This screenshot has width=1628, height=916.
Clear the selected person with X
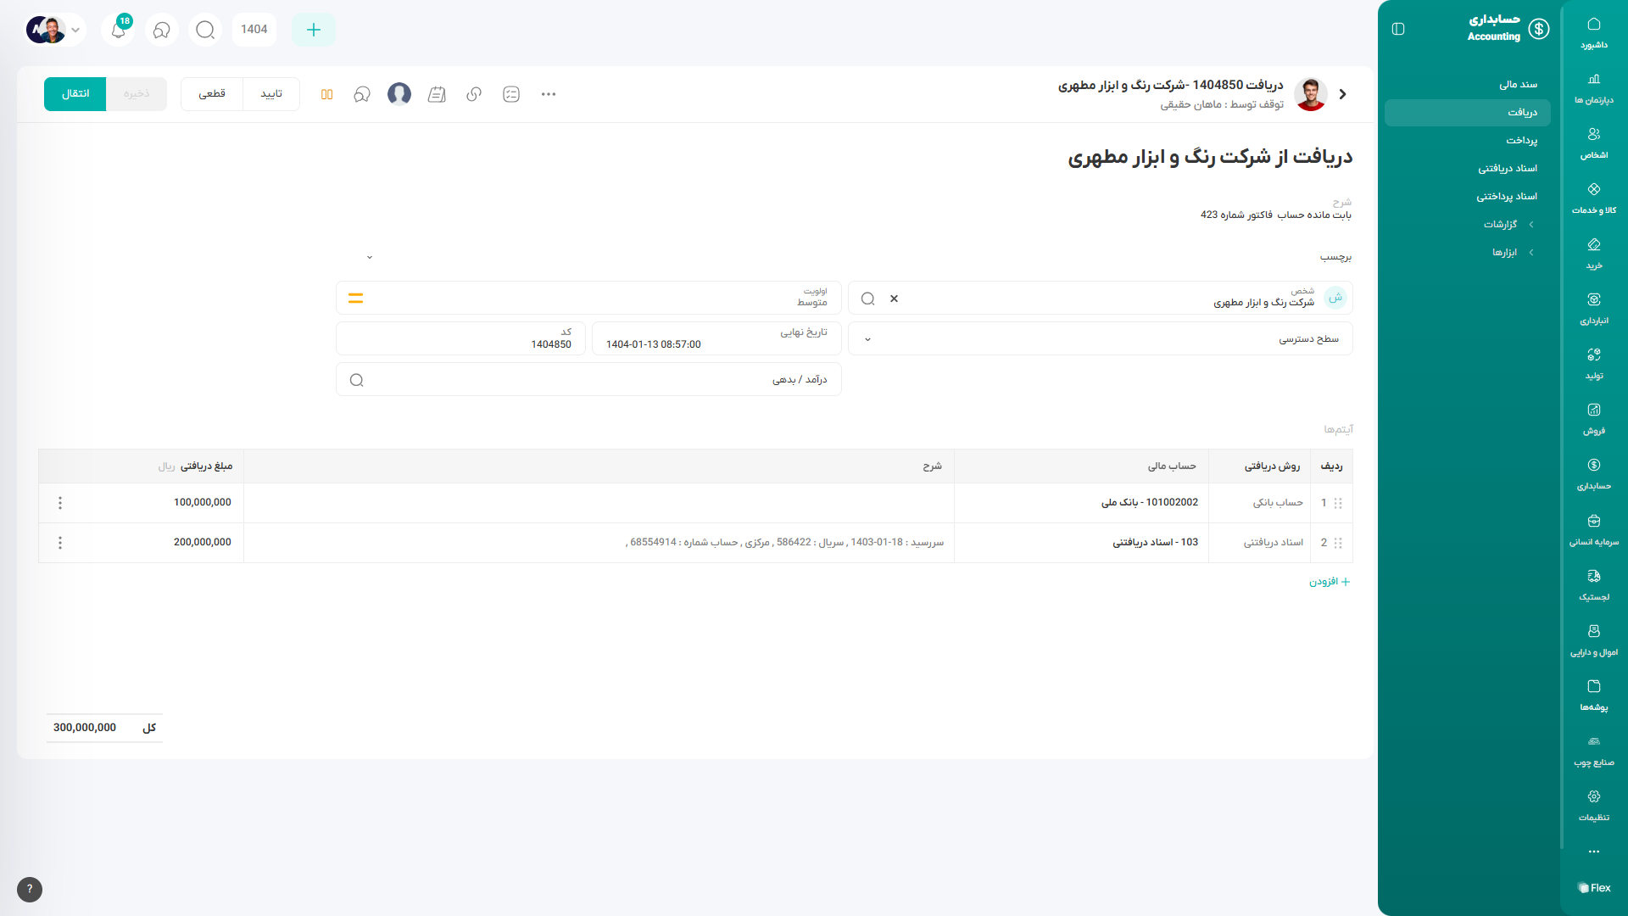[894, 299]
